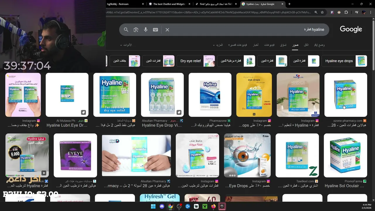Bookmark this page with the star icon
Image resolution: width=375 pixels, height=211 pixels.
(322, 12)
